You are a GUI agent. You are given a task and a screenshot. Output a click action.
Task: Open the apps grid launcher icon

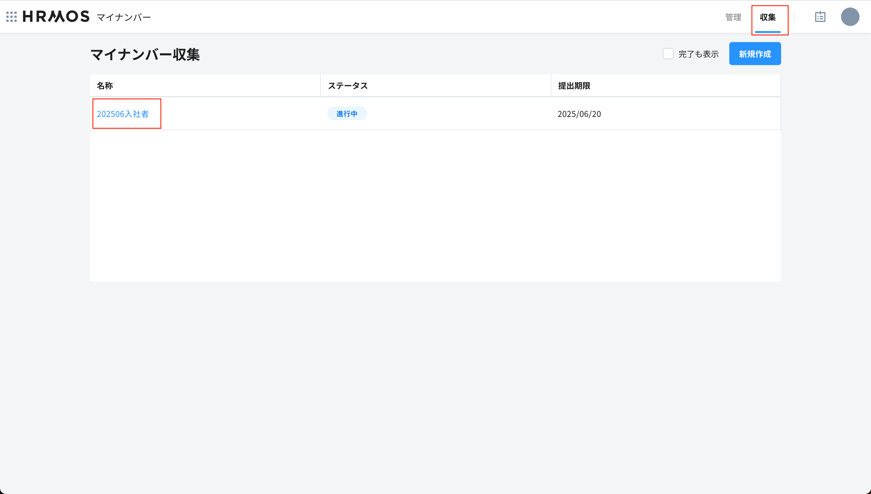[12, 17]
